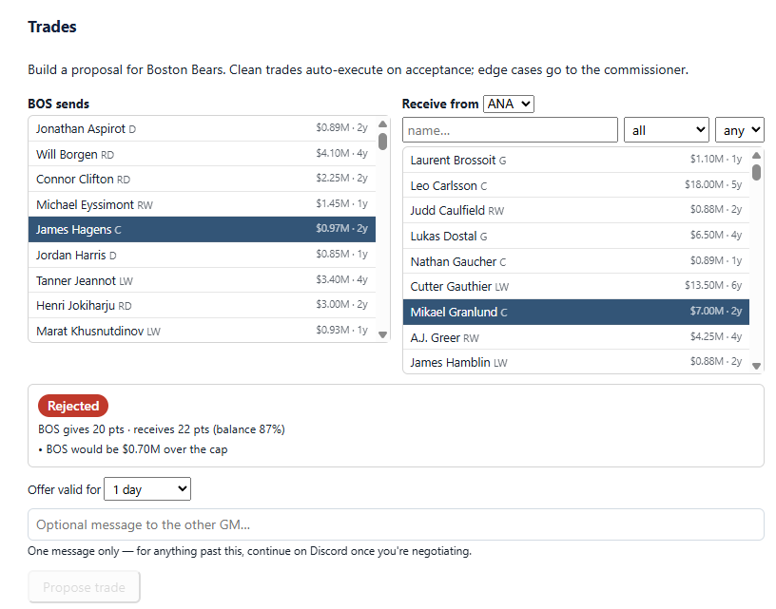The image size is (776, 609).
Task: Select Cutter Gauthier from ANA list
Action: 576,286
